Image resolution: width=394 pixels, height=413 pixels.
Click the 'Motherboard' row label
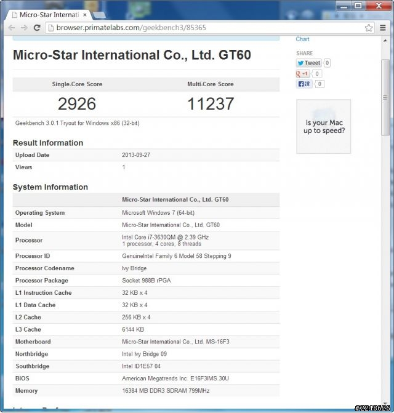point(33,342)
